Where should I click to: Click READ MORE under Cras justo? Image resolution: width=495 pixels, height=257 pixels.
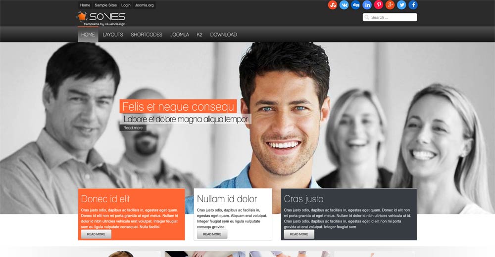299,234
